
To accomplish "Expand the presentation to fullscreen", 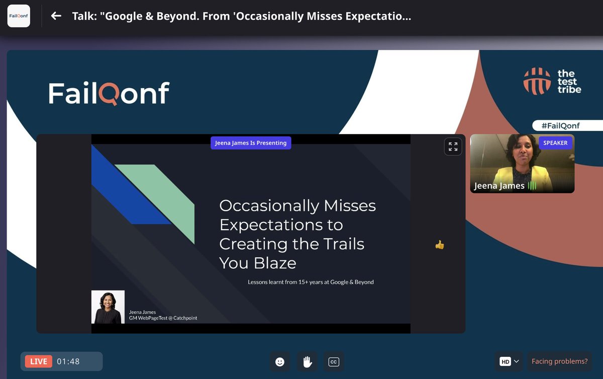I will 453,147.
